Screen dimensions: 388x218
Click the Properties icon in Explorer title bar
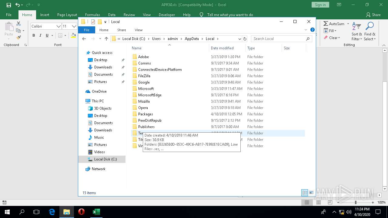tap(93, 22)
